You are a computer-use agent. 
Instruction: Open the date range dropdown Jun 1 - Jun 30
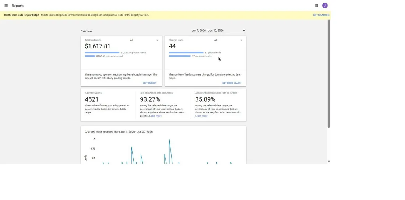[218, 31]
